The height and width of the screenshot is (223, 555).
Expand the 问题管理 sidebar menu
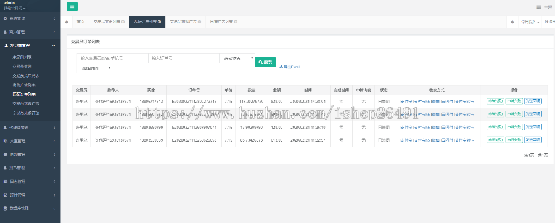point(30,155)
